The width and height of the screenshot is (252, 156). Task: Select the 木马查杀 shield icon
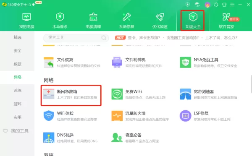[60, 17]
